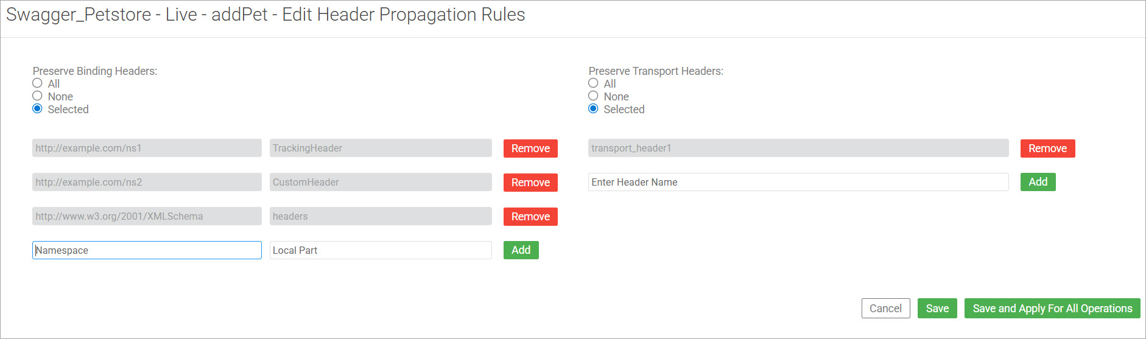Add the new binding header entry

[x=521, y=250]
